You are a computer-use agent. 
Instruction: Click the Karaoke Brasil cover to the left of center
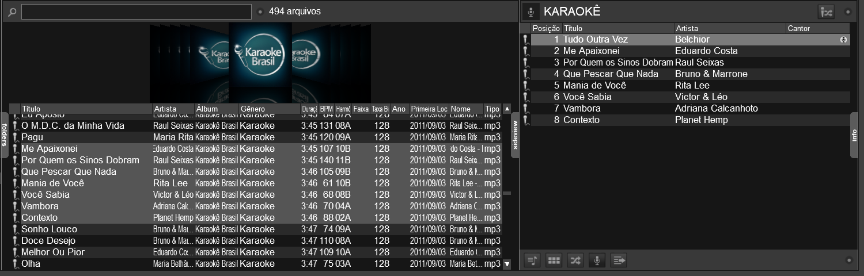pyautogui.click(x=213, y=56)
